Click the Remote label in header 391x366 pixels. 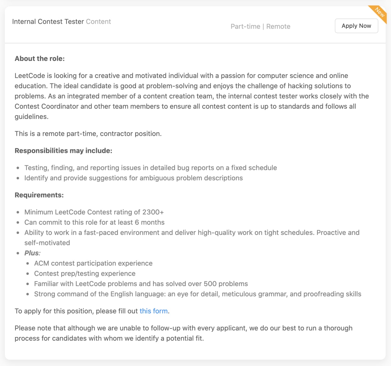(x=278, y=27)
